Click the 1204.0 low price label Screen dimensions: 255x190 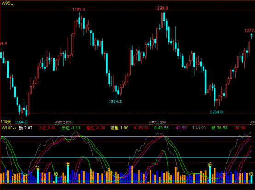pos(216,112)
